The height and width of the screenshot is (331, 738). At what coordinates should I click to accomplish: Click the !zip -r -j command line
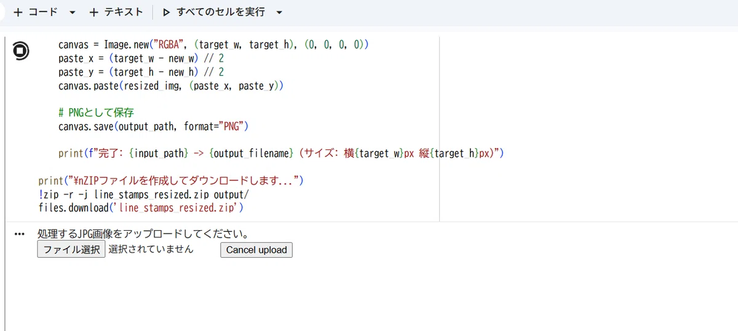click(x=143, y=194)
